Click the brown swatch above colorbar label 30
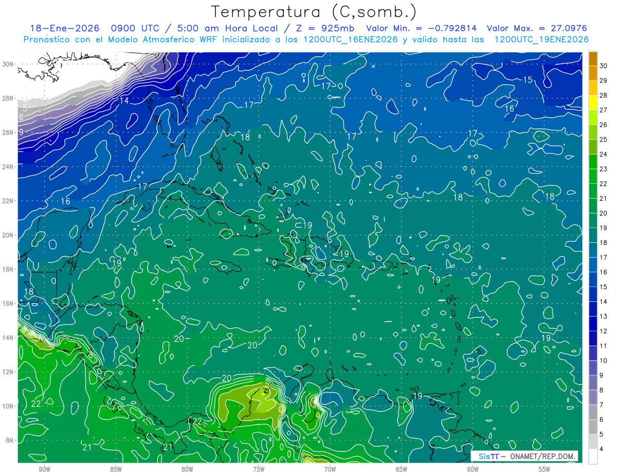 593,59
